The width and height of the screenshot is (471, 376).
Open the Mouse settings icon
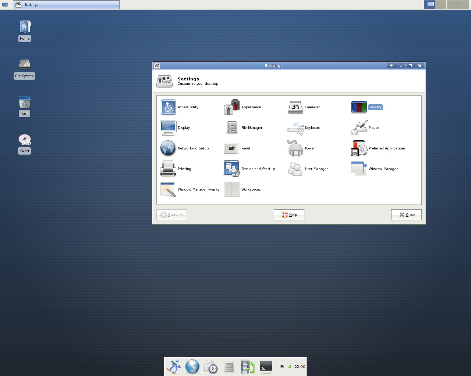[359, 128]
